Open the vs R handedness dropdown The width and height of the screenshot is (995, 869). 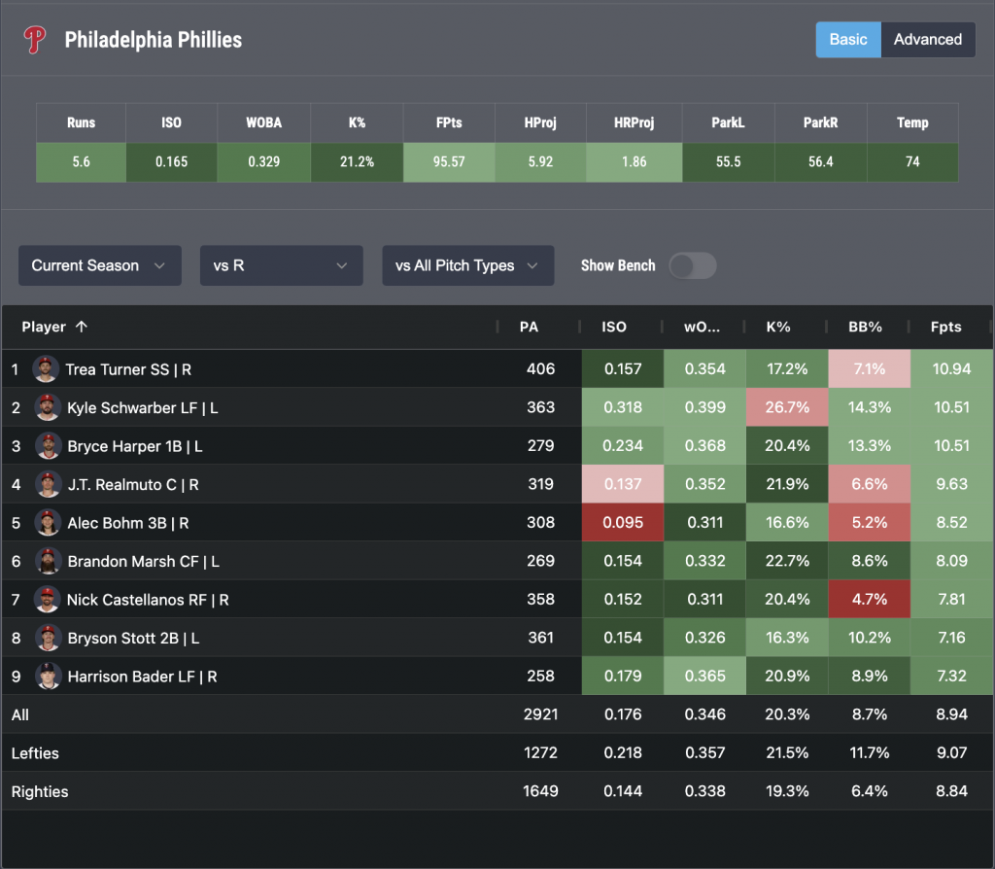(281, 265)
